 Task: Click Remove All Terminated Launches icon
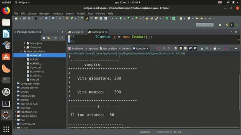[x=169, y=48]
